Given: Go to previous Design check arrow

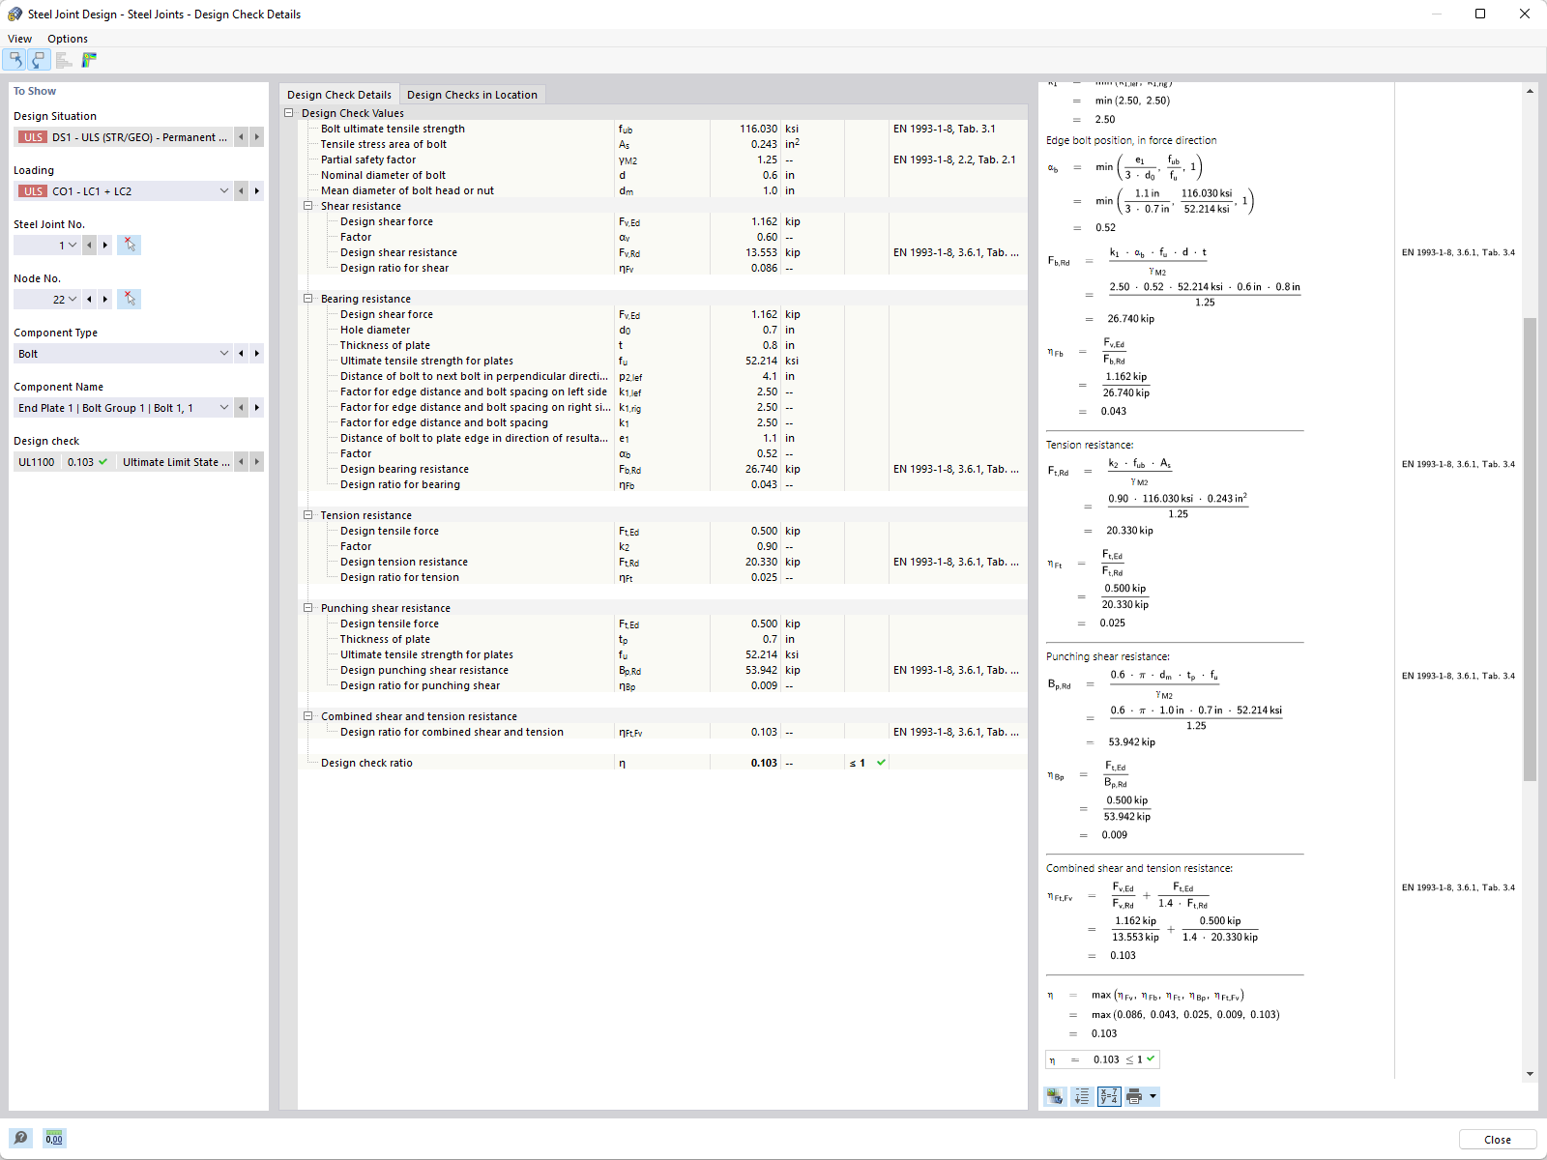Looking at the screenshot, I should coord(241,462).
